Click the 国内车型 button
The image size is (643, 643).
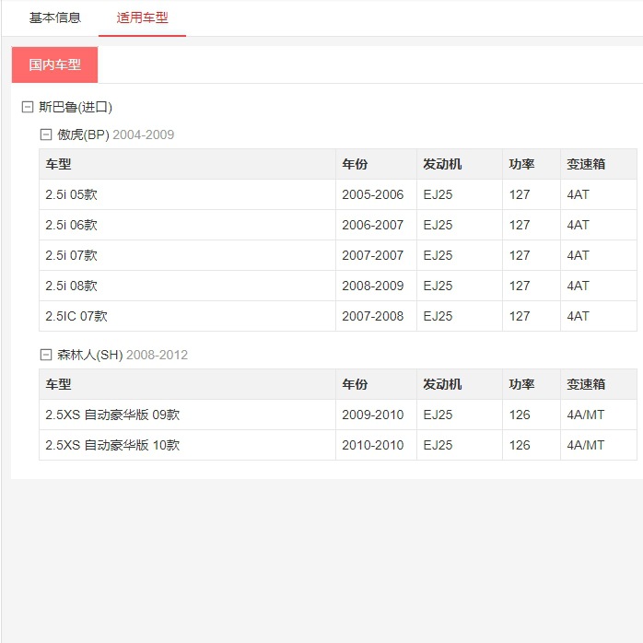(55, 64)
